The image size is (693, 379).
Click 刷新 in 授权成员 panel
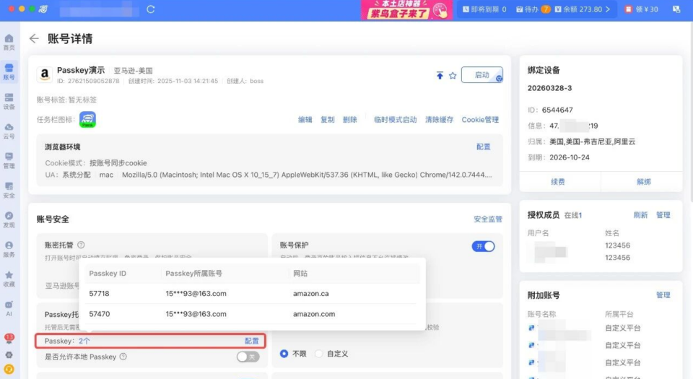(x=640, y=214)
